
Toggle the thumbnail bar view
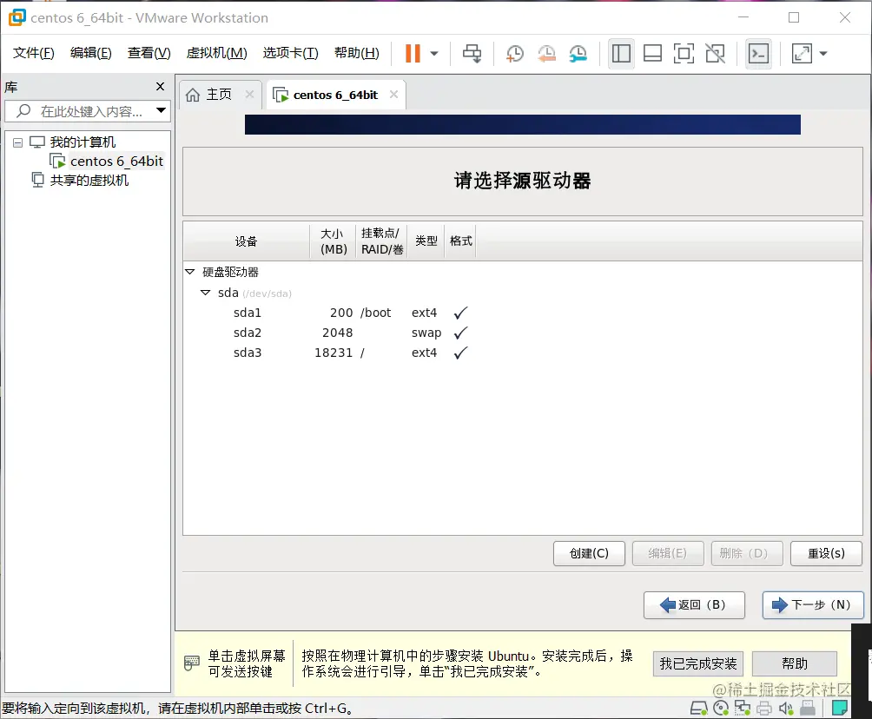pos(652,53)
